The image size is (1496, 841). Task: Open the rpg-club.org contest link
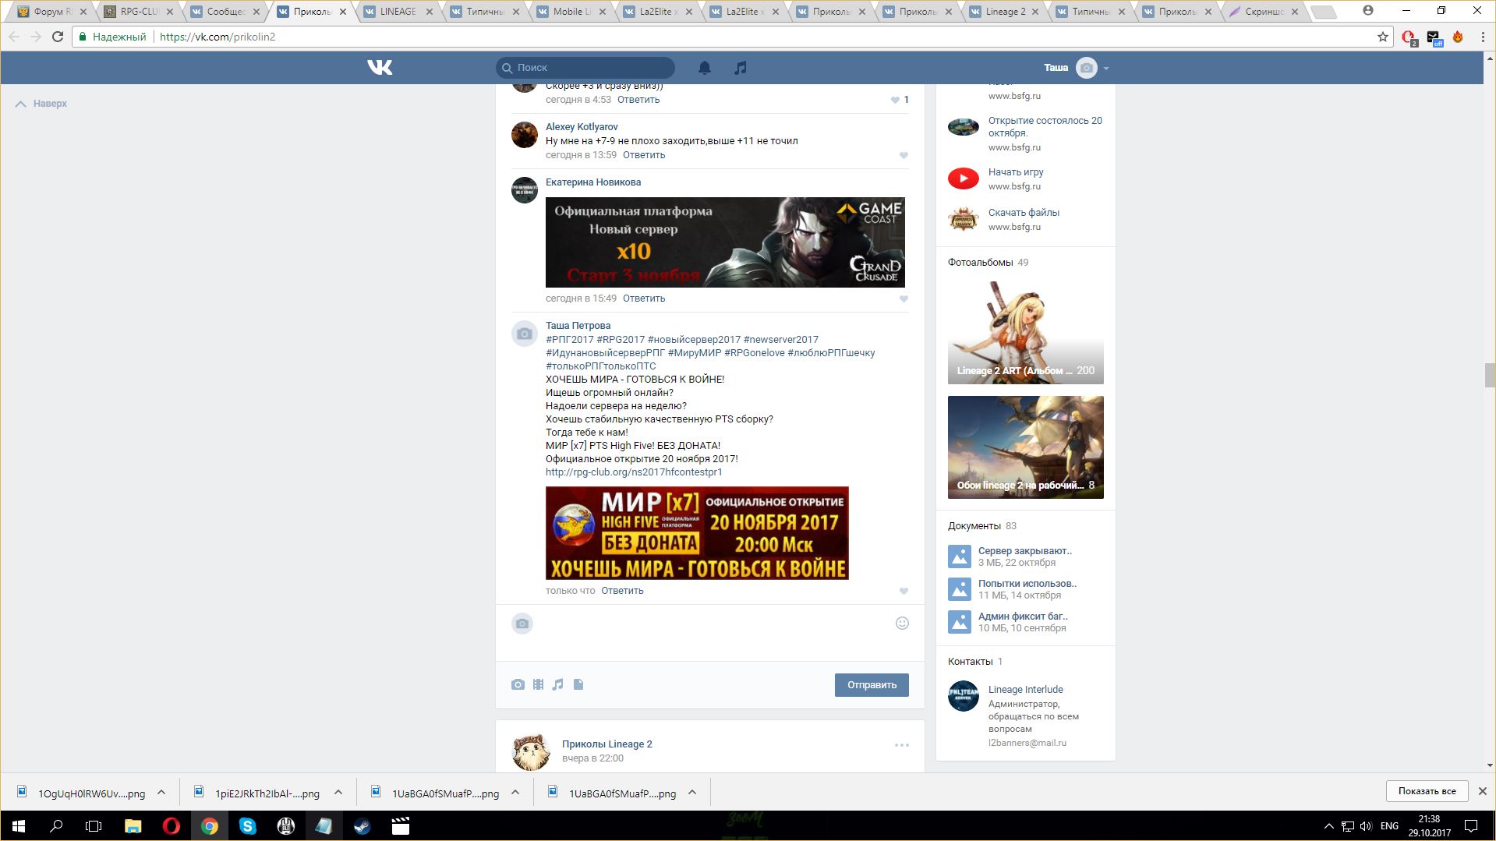pos(634,472)
